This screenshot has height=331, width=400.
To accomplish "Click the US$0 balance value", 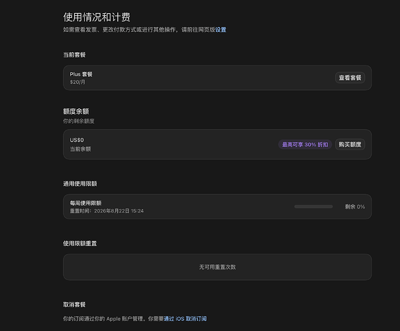I will 77,140.
